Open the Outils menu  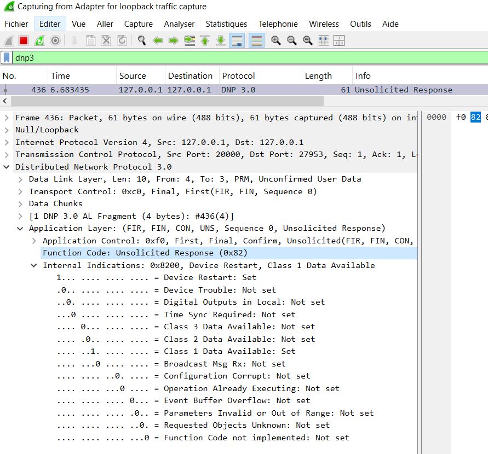360,24
